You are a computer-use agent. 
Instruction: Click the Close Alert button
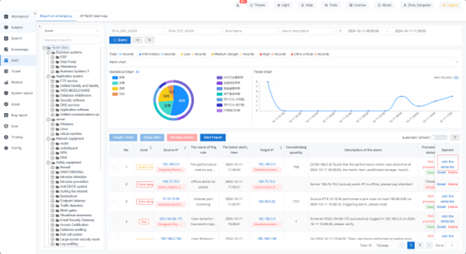(x=152, y=137)
